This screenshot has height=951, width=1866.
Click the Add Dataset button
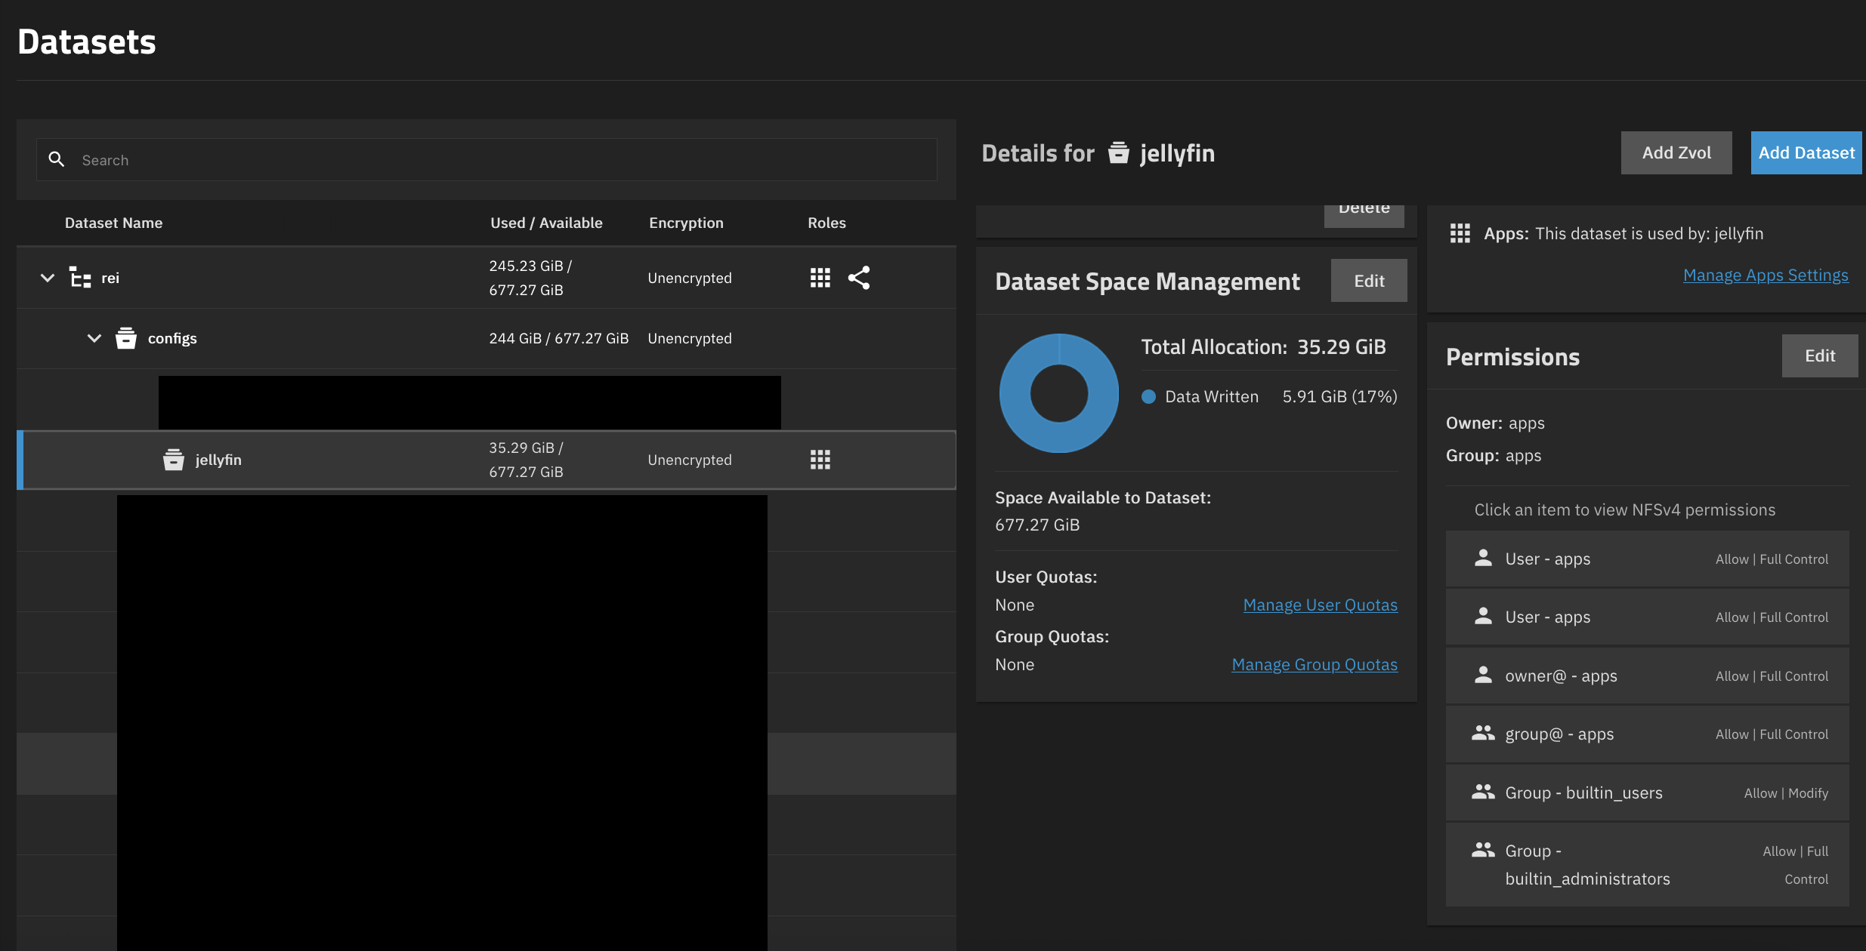1806,152
